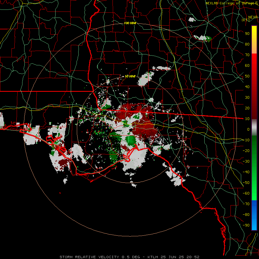Click the 30 value on velocity scale

click(247, 98)
